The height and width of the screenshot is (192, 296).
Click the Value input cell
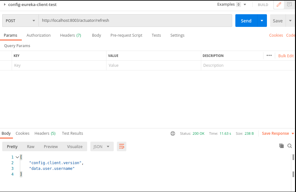[154, 65]
